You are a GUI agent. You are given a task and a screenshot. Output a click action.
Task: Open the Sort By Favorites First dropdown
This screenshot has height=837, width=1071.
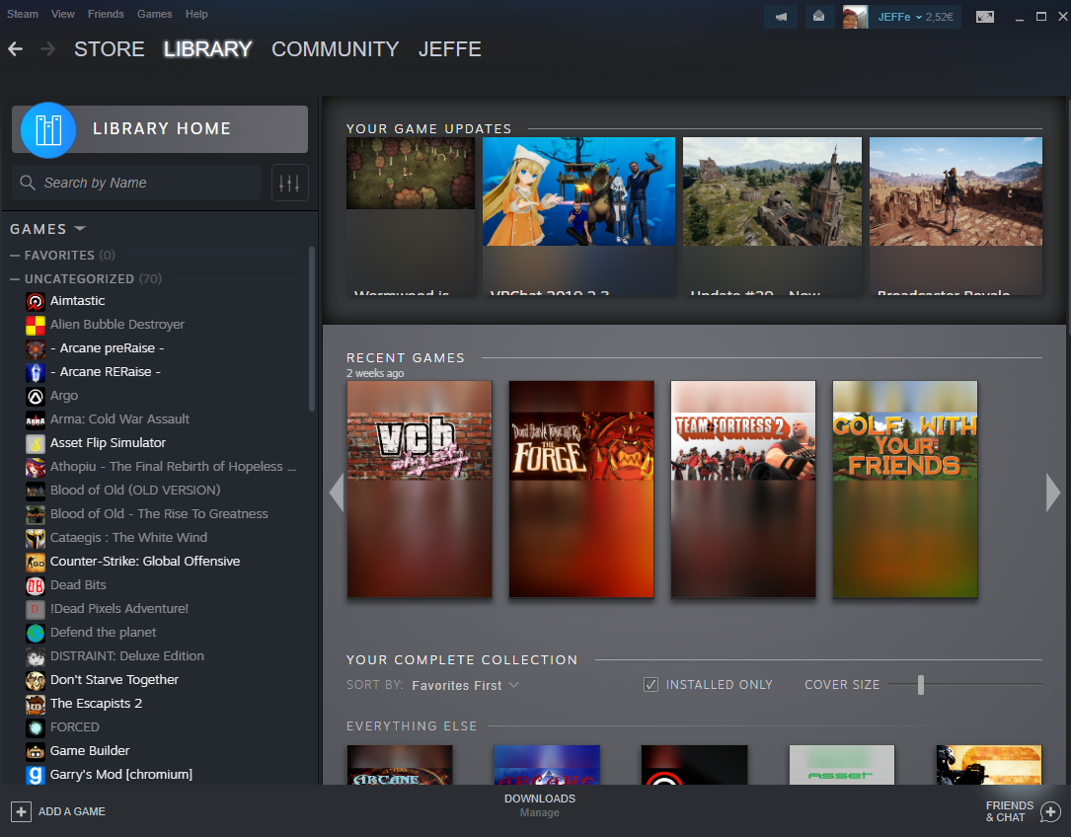coord(465,685)
